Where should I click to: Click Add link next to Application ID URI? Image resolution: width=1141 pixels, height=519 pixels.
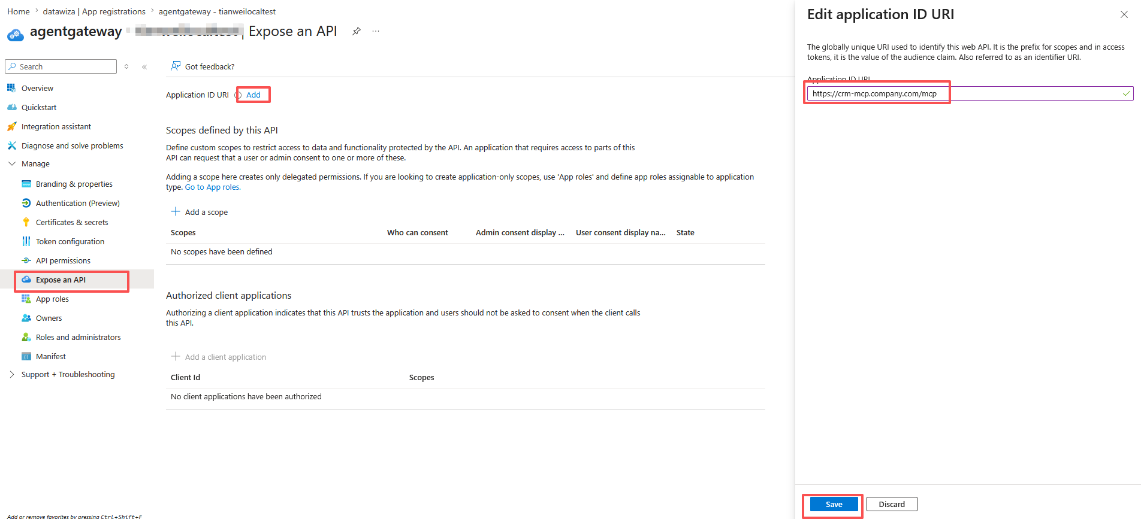pos(253,95)
